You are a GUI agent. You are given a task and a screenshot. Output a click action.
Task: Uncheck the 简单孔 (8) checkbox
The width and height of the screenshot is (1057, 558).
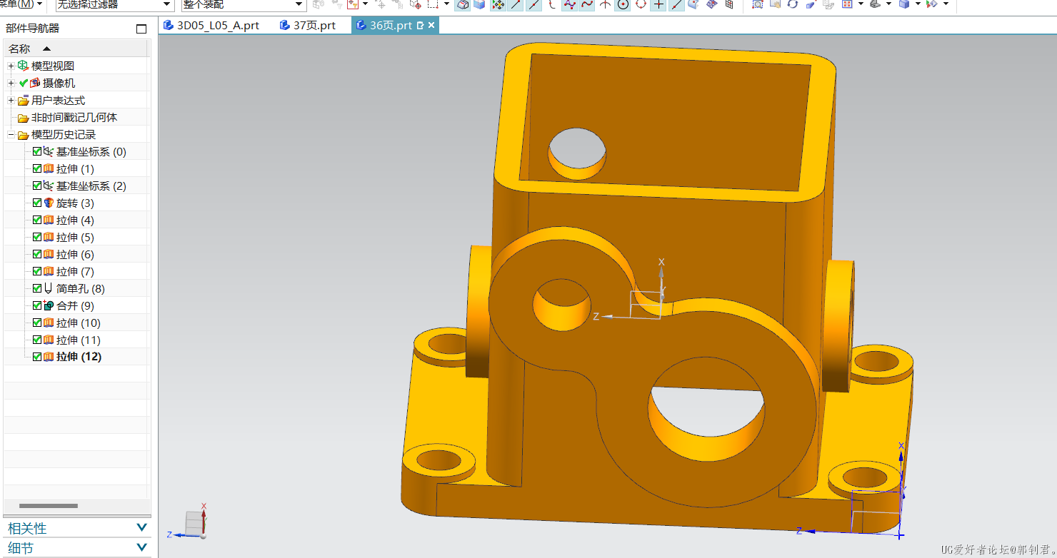coord(37,288)
